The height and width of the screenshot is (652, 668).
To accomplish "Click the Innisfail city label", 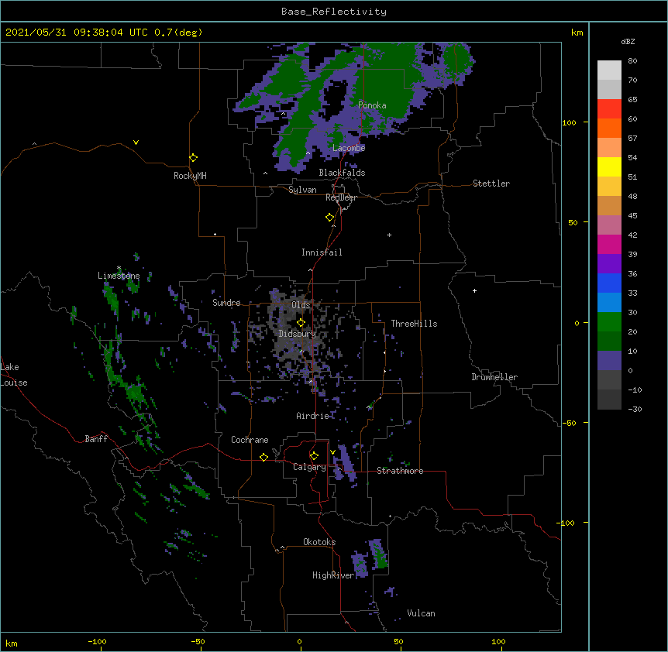I will [x=322, y=252].
